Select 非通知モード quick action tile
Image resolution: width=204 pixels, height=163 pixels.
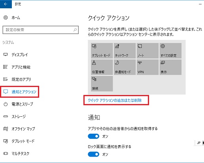pos(125,67)
